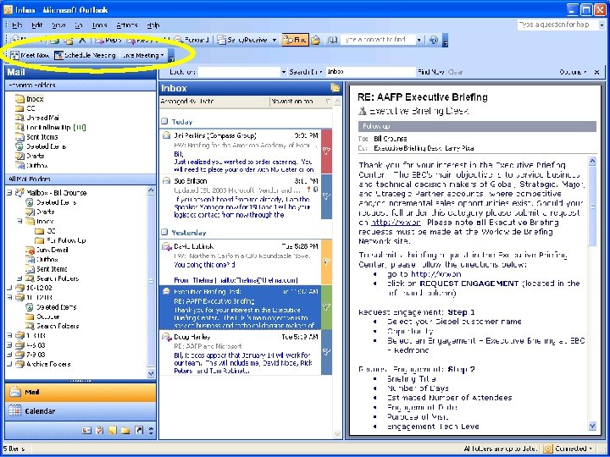The height and width of the screenshot is (457, 610).
Task: Open the Contacts icon in navigation pane bottom
Action: point(86,430)
